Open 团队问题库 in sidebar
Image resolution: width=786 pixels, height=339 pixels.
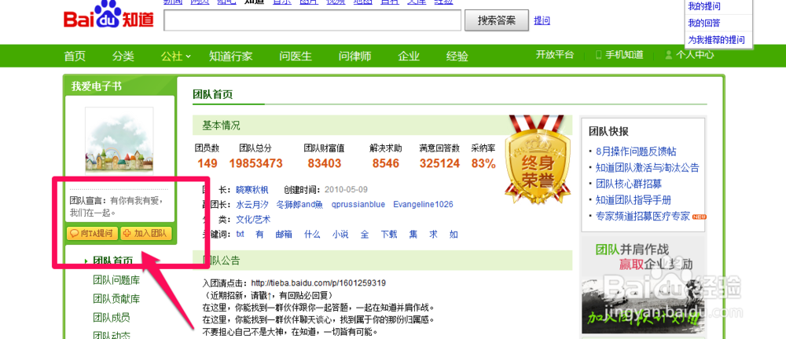(x=116, y=280)
